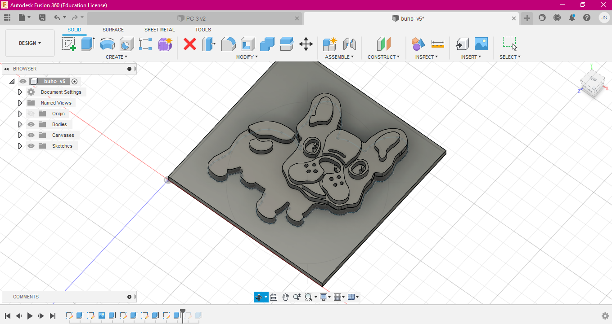Switch to SURFACE tab
612x324 pixels.
(113, 30)
